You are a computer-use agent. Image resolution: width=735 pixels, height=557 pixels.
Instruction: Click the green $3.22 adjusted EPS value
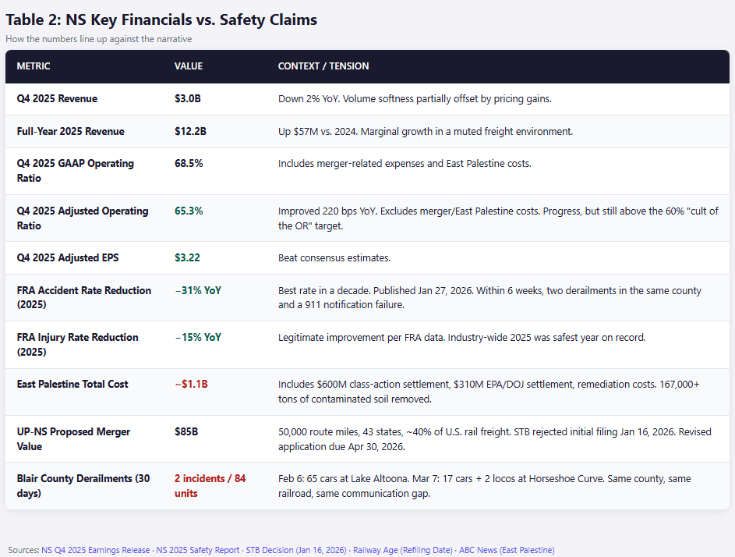tap(187, 257)
